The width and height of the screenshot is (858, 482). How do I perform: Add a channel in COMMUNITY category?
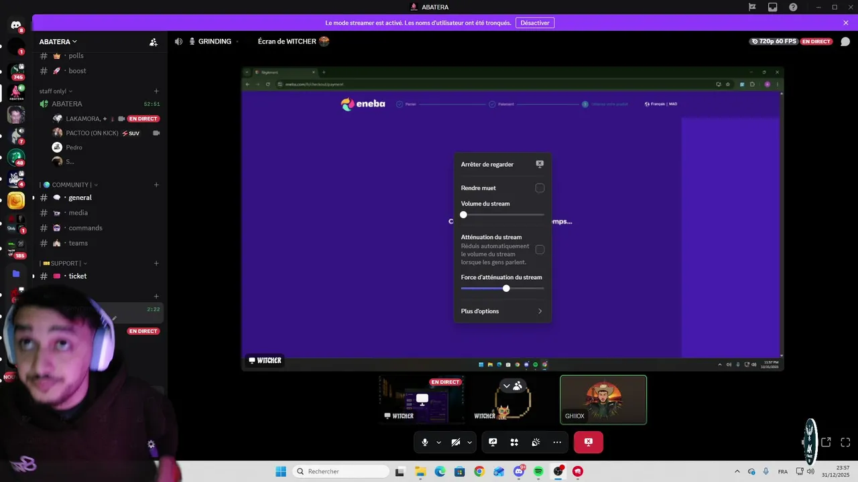pos(156,185)
